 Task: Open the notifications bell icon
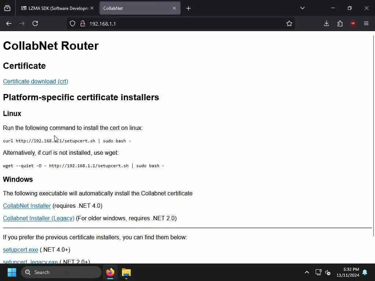click(x=365, y=272)
